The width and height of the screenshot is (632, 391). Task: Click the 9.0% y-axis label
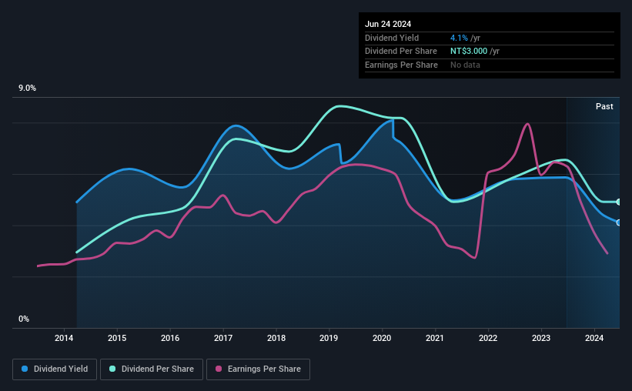(27, 89)
